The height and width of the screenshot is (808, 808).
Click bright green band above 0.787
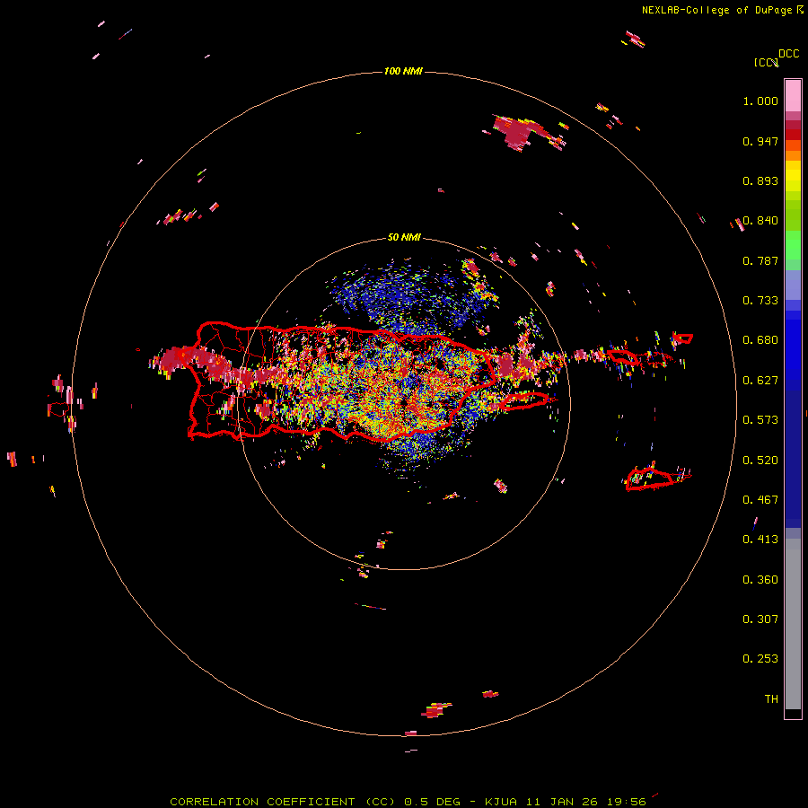click(793, 245)
